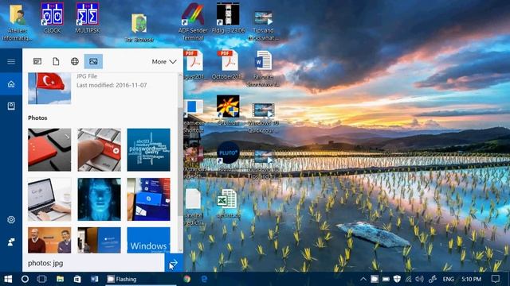Open the Windows Start menu
The width and height of the screenshot is (510, 286).
(8, 279)
